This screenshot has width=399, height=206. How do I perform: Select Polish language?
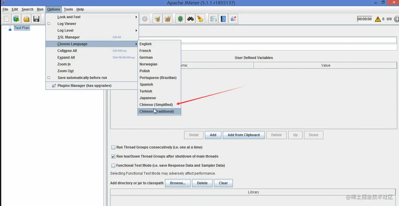coord(159,71)
